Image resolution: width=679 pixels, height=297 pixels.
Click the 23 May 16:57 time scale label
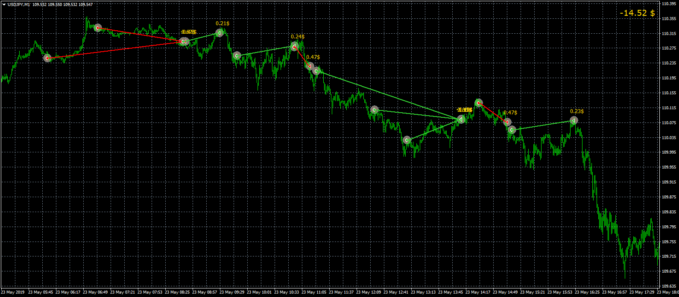point(614,293)
